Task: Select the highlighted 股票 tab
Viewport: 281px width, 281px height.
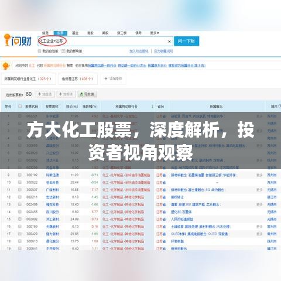Action: [60, 33]
